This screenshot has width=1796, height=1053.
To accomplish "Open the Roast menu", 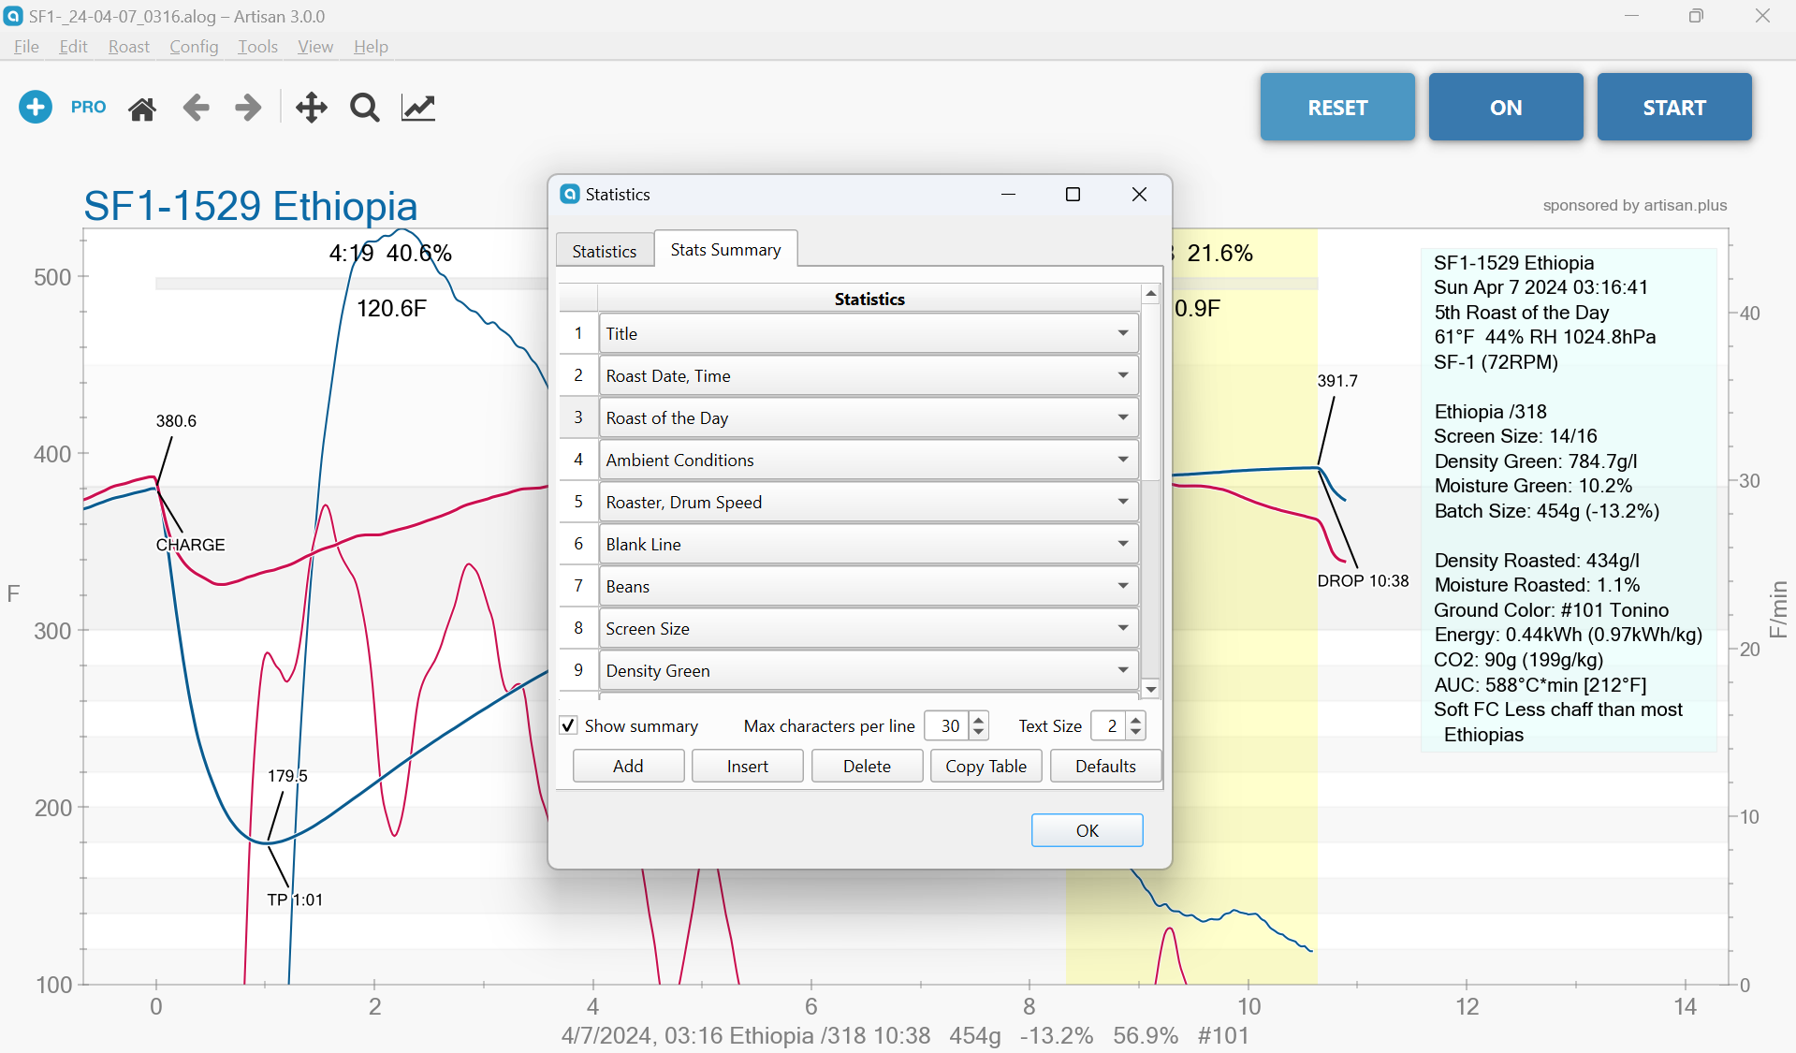I will (128, 47).
